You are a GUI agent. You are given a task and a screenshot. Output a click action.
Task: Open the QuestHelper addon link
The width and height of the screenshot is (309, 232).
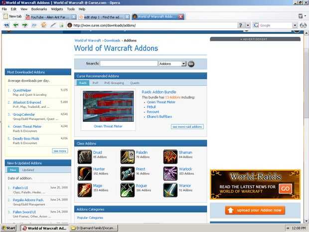click(x=22, y=90)
